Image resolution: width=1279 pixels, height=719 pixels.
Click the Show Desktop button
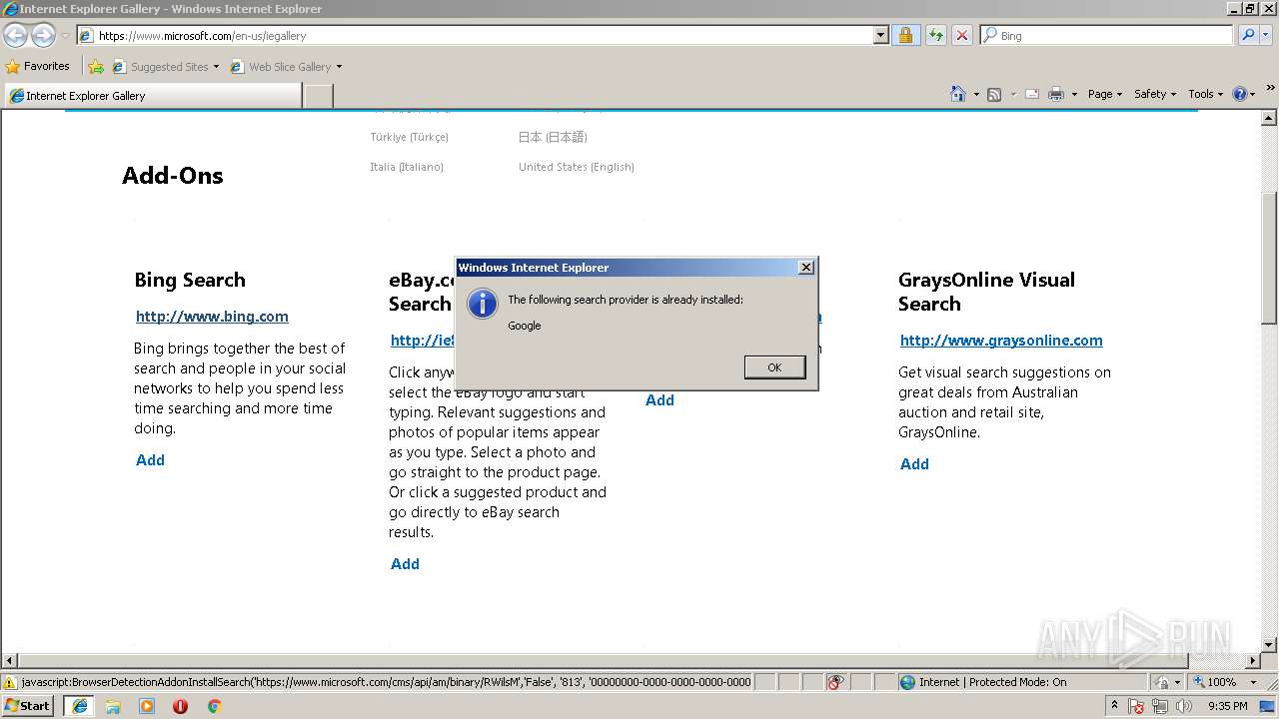[1269, 706]
